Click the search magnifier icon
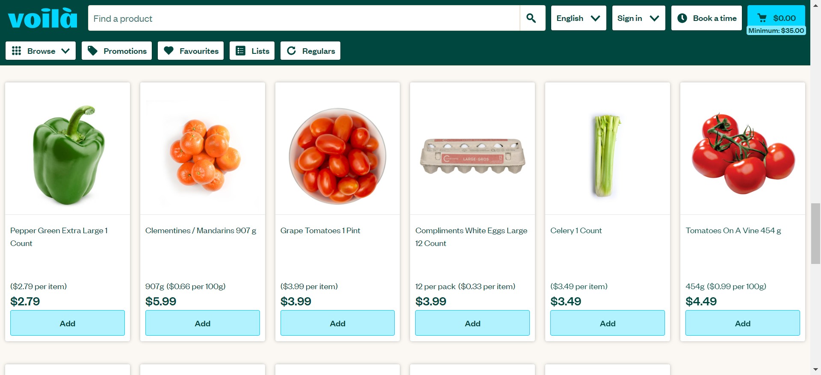 (x=532, y=18)
